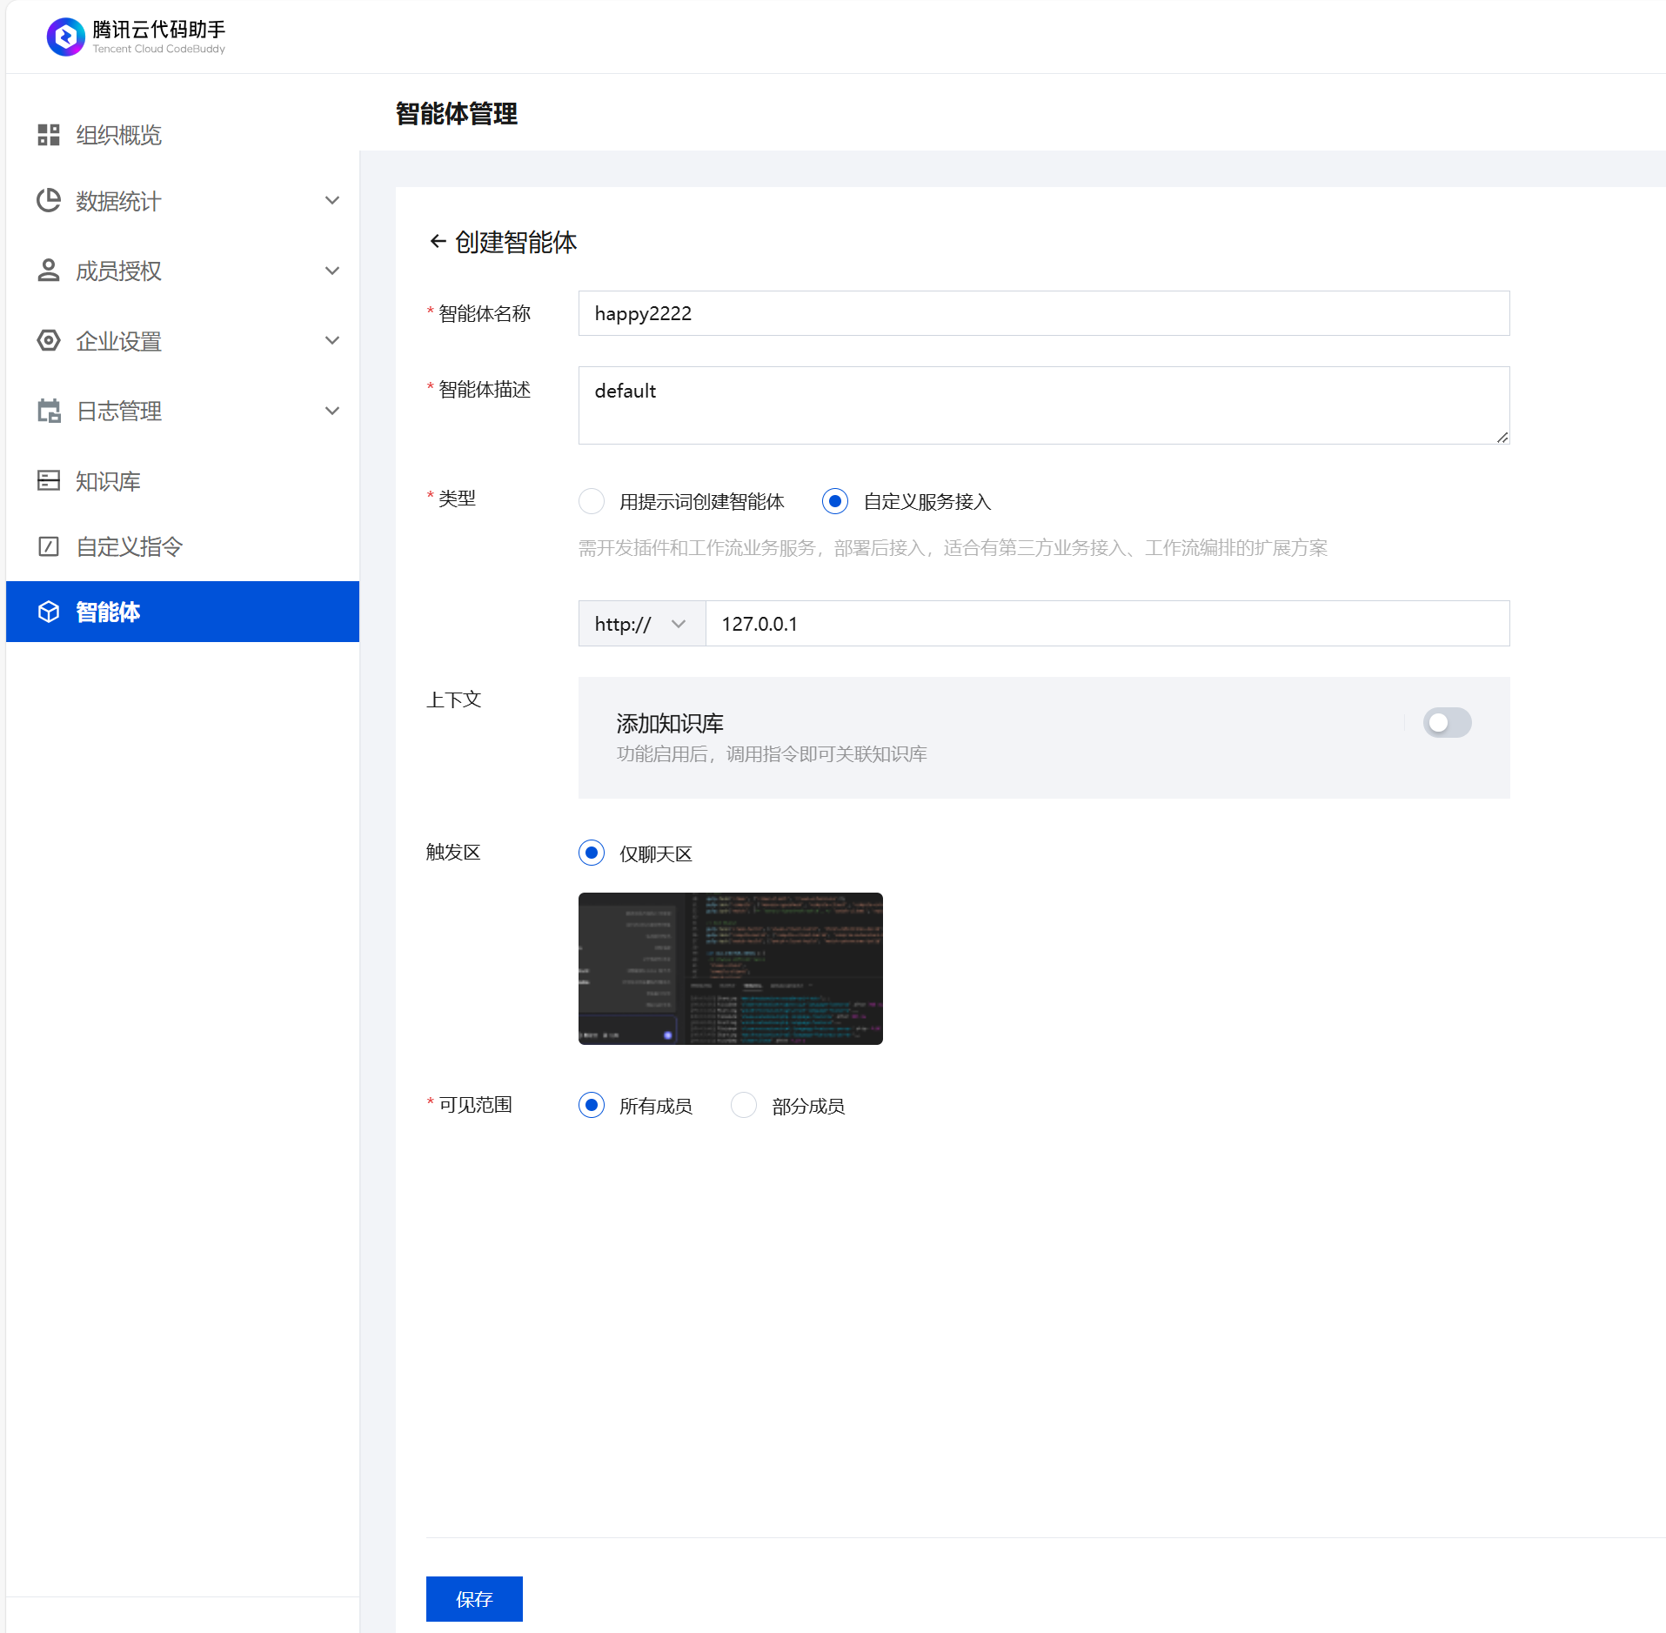Open the http:// protocol dropdown
The width and height of the screenshot is (1666, 1633).
(x=641, y=624)
